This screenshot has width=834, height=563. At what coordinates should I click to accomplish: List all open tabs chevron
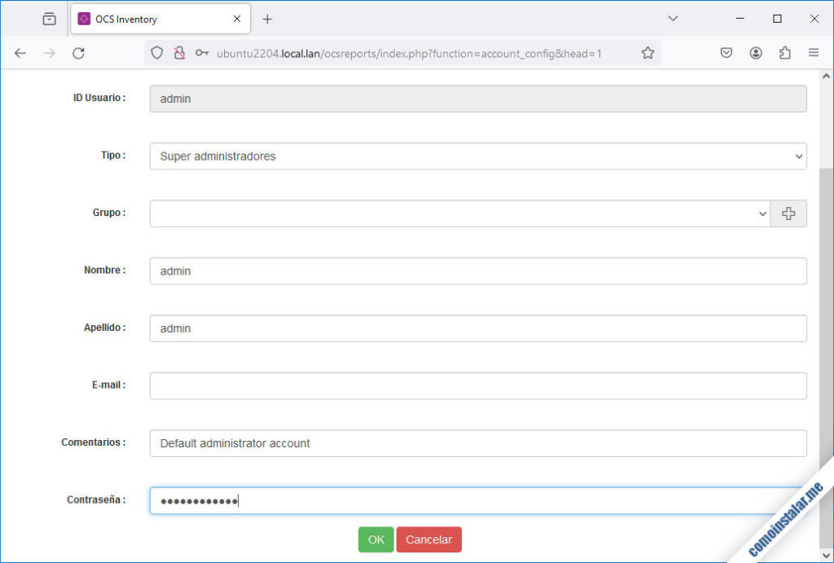click(673, 19)
